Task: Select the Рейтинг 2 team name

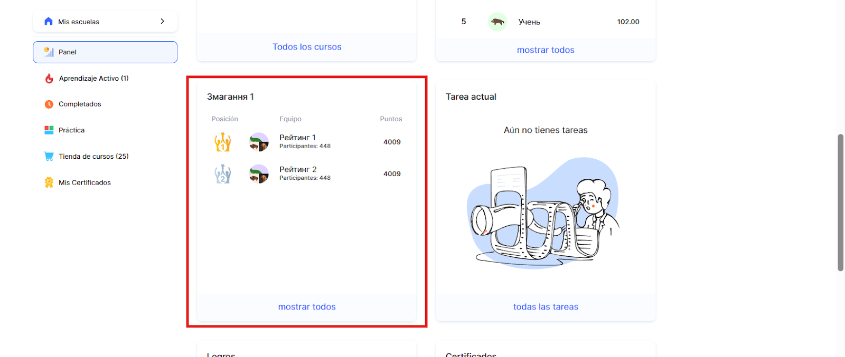Action: (x=298, y=169)
